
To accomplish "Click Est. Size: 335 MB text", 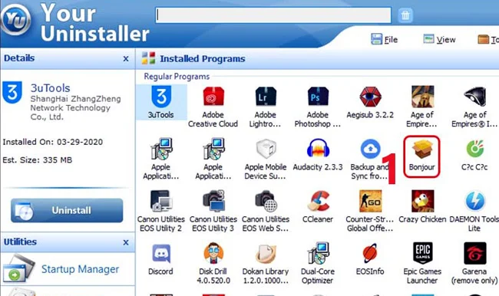I will point(38,160).
